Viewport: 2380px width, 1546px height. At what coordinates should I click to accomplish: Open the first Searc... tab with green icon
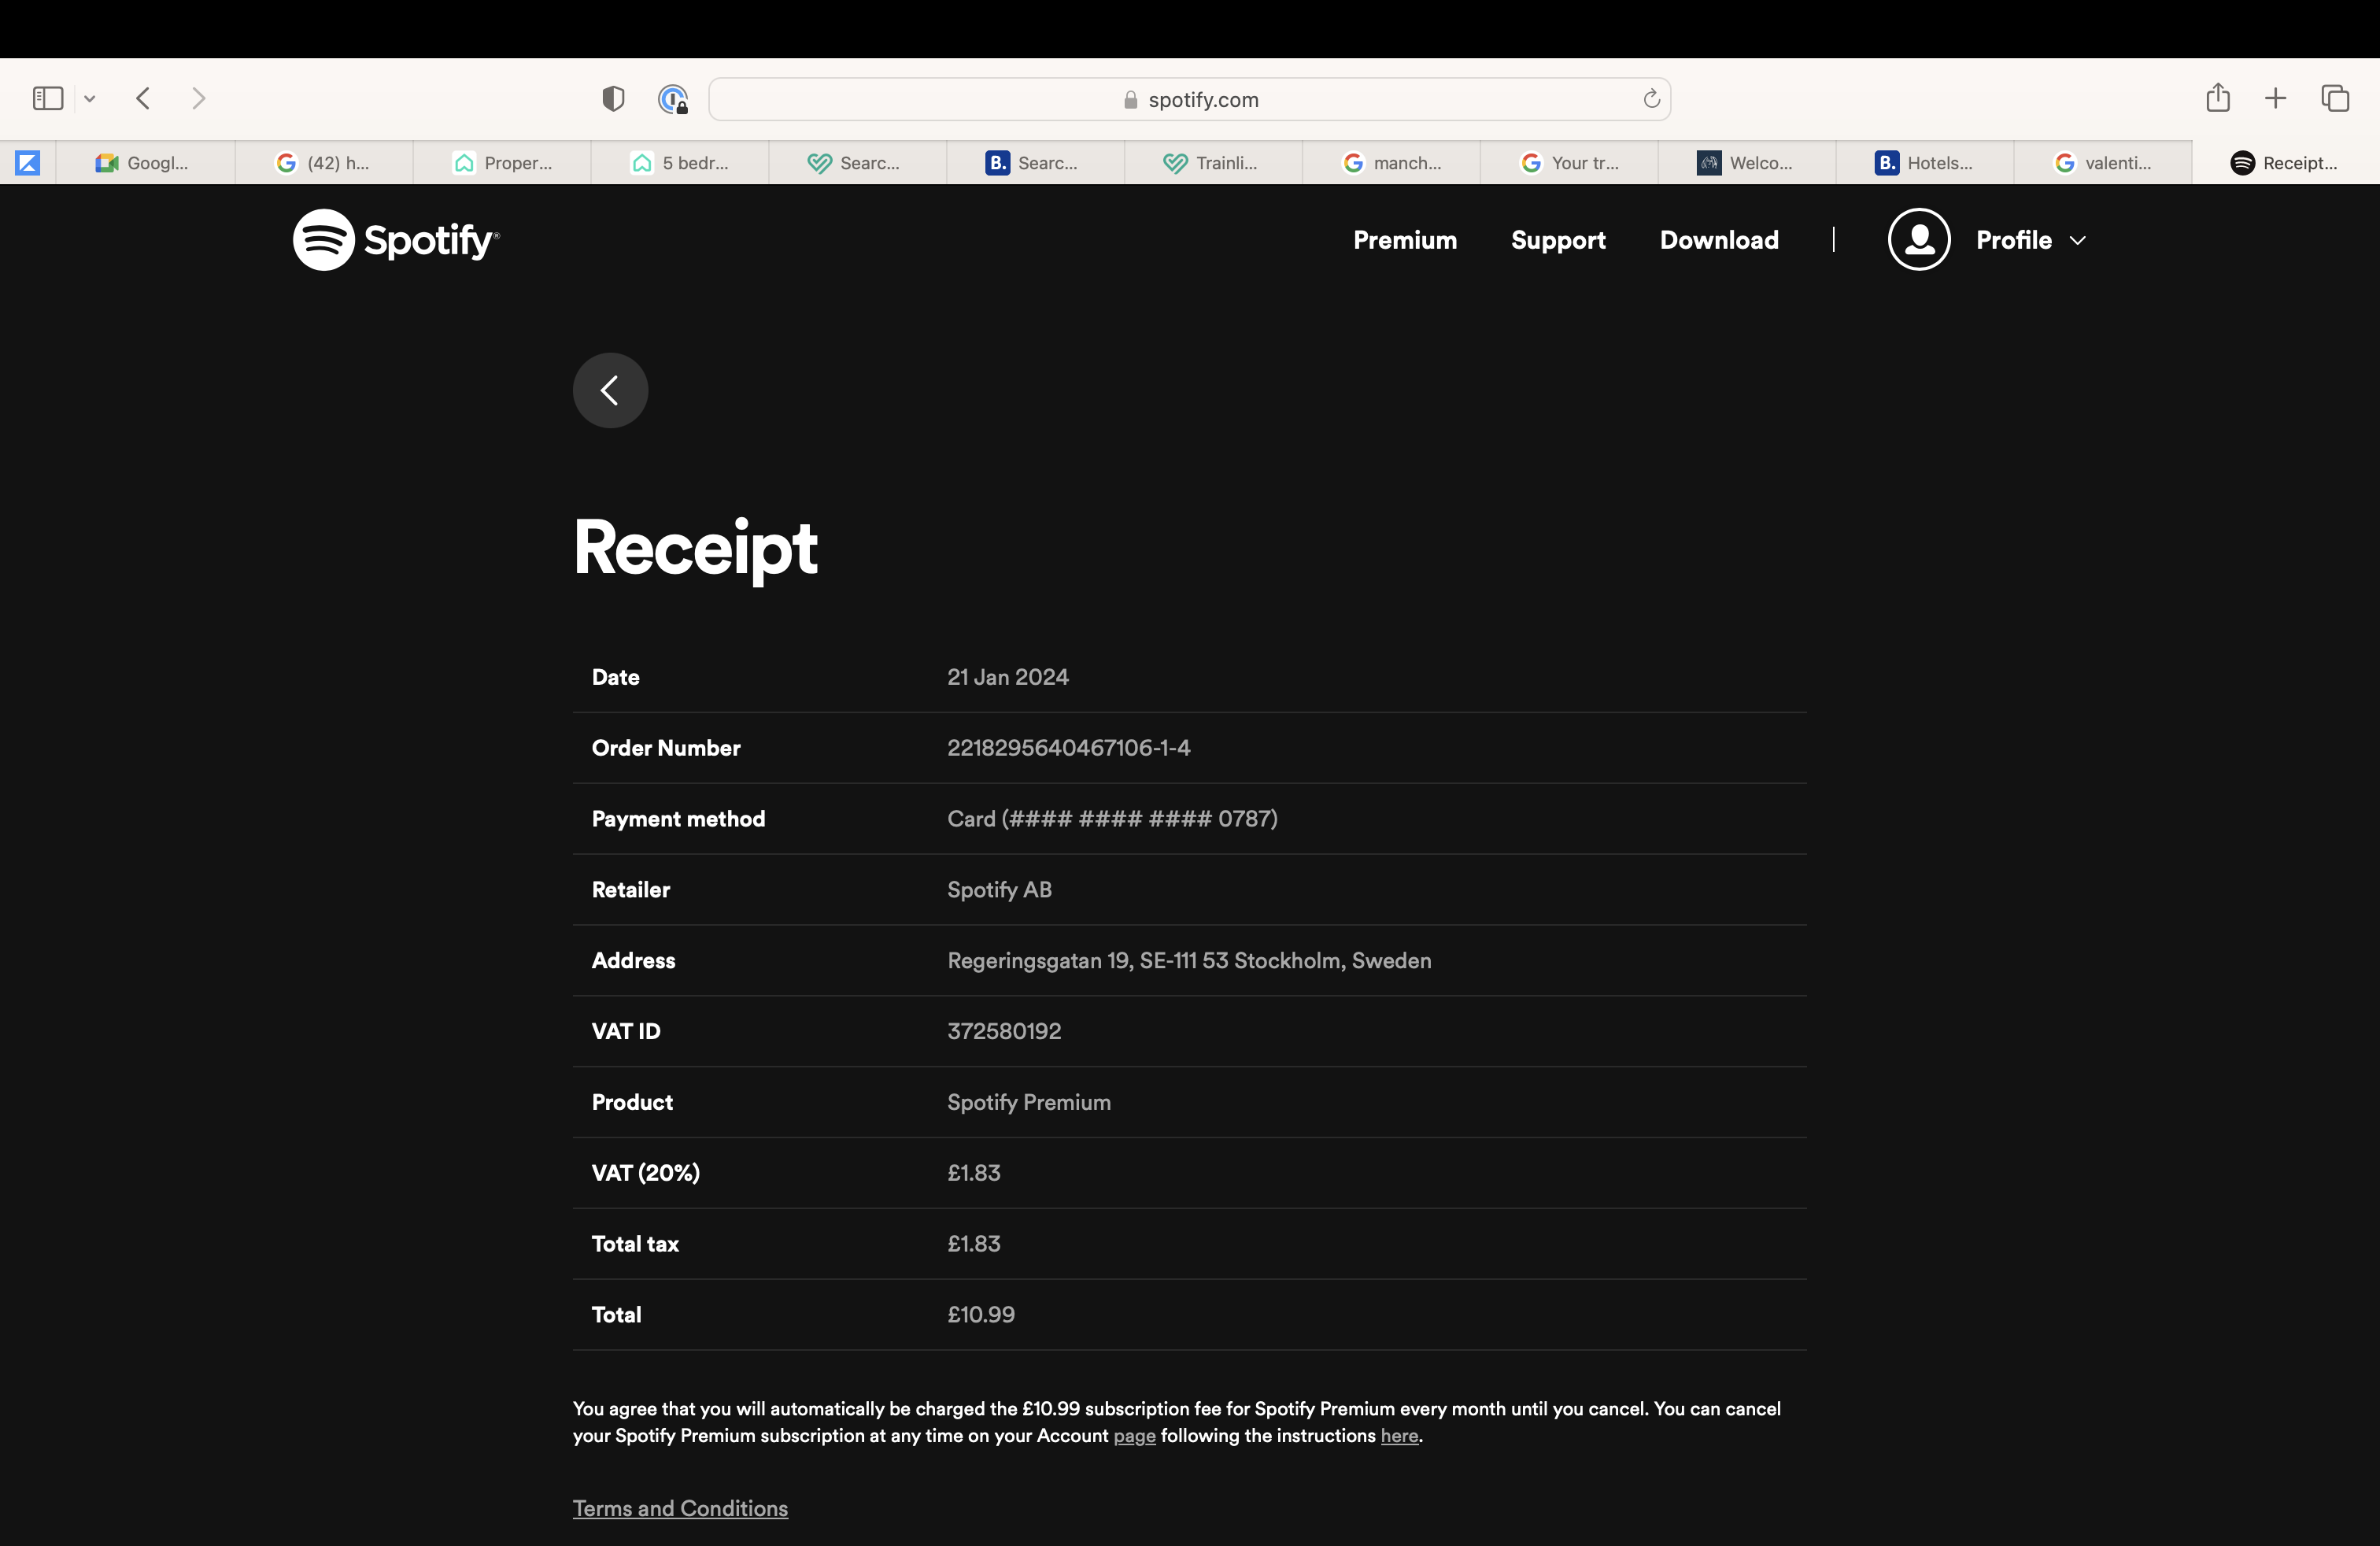pos(858,163)
